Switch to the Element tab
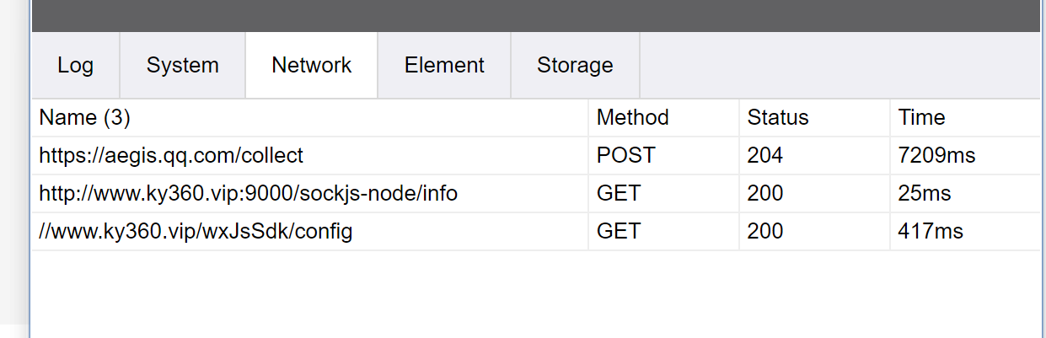This screenshot has width=1046, height=338. pos(444,66)
